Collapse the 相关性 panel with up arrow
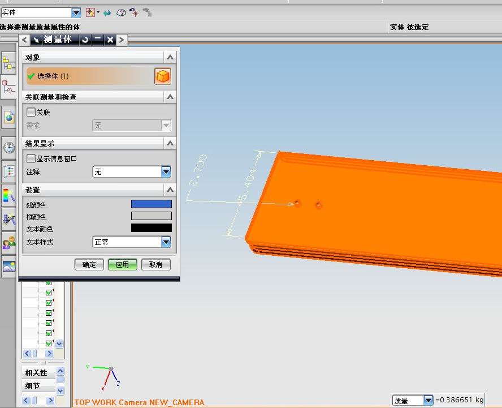 (x=60, y=371)
